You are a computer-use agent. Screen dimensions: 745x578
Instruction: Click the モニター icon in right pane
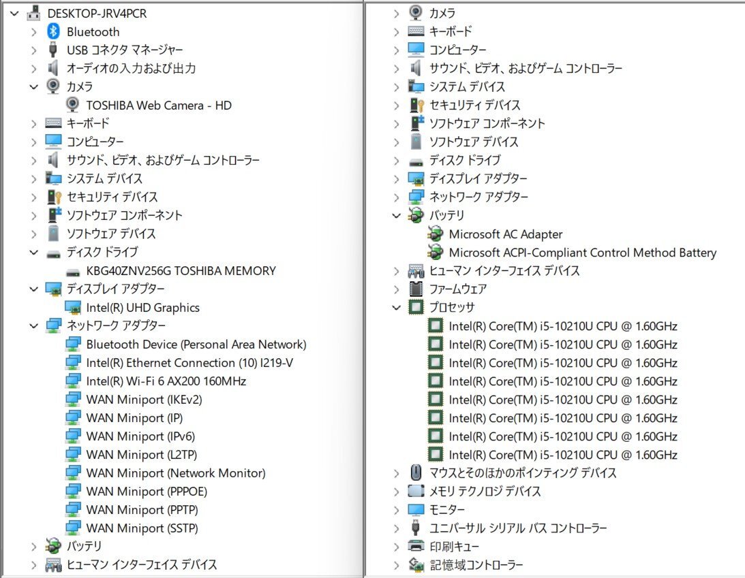tap(416, 510)
